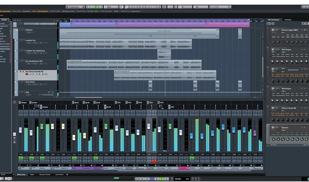Viewport: 309px width, 182px height.
Task: Select the Vox DoubleTrack ADT track name
Action: [x=34, y=61]
